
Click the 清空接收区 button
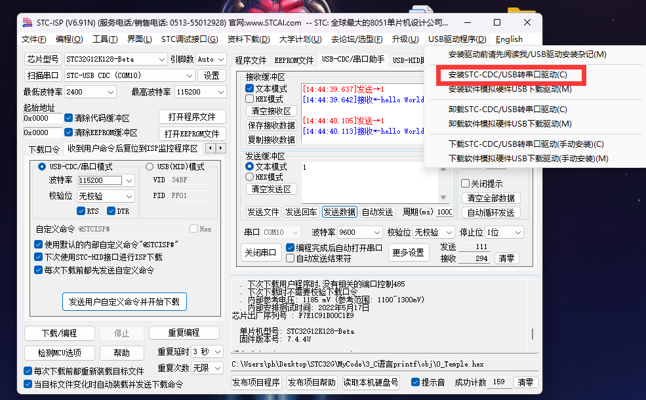(271, 111)
